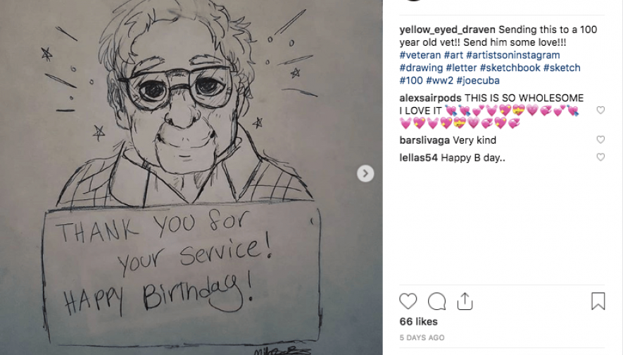Visit the alexsairpods profile
This screenshot has height=355, width=623.
(430, 98)
